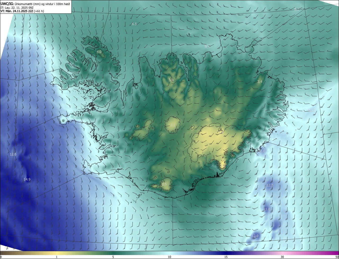
Task: Click the "10" tick on the color scale
Action: click(169, 257)
